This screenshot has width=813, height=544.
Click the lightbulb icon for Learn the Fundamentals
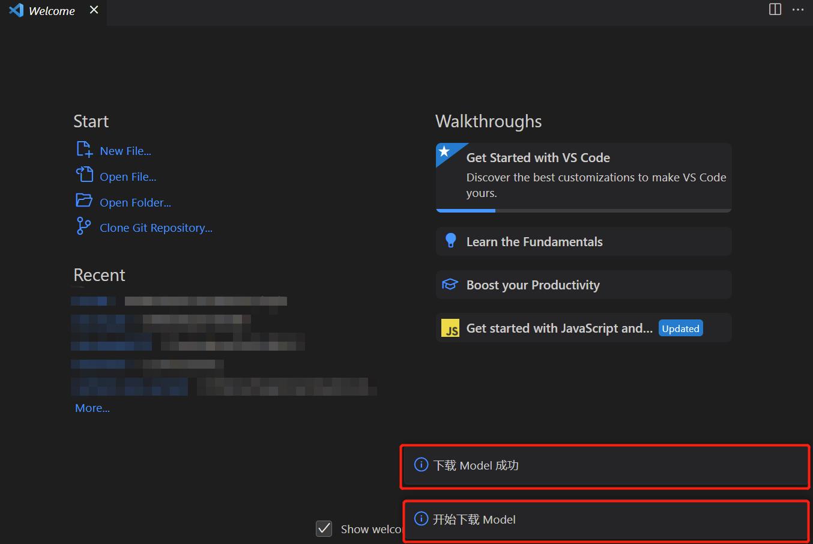tap(450, 241)
